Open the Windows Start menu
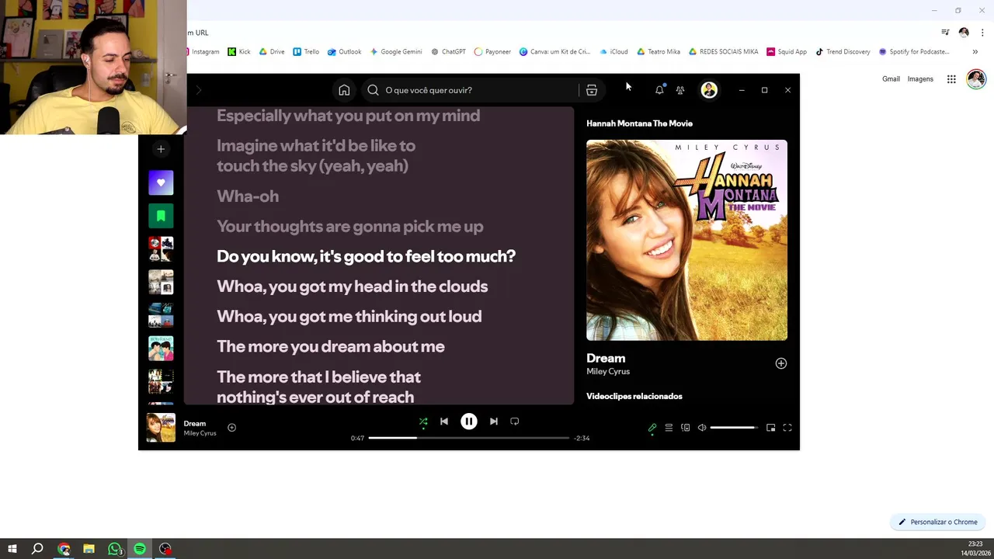The height and width of the screenshot is (559, 994). [12, 549]
